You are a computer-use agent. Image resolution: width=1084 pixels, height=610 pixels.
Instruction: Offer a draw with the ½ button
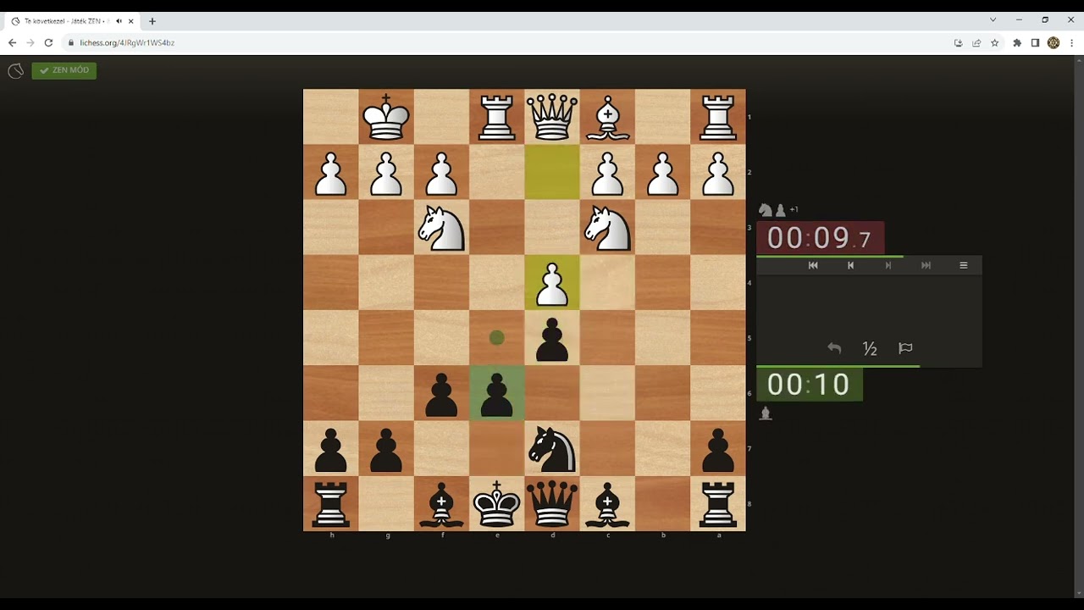tap(870, 348)
